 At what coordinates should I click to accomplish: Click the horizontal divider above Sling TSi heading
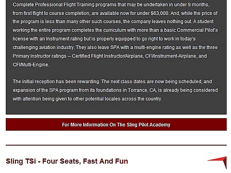[116, 145]
